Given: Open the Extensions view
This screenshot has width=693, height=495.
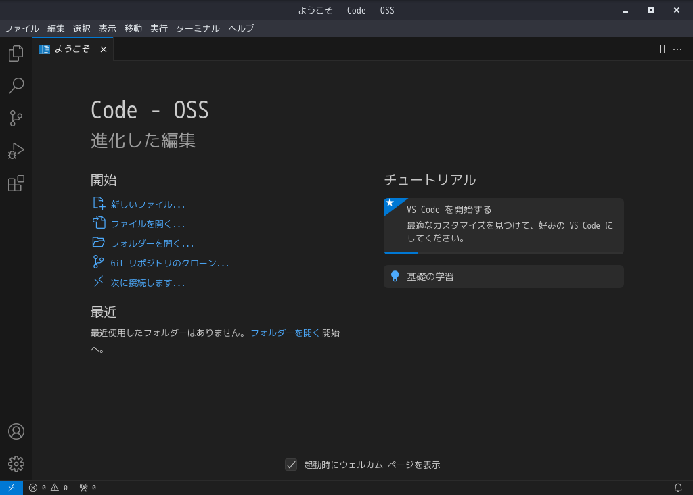Looking at the screenshot, I should [x=16, y=183].
